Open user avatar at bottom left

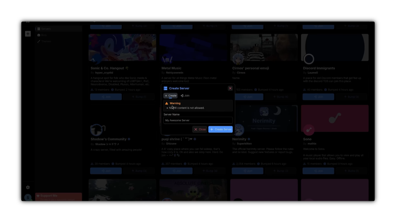[x=28, y=198]
